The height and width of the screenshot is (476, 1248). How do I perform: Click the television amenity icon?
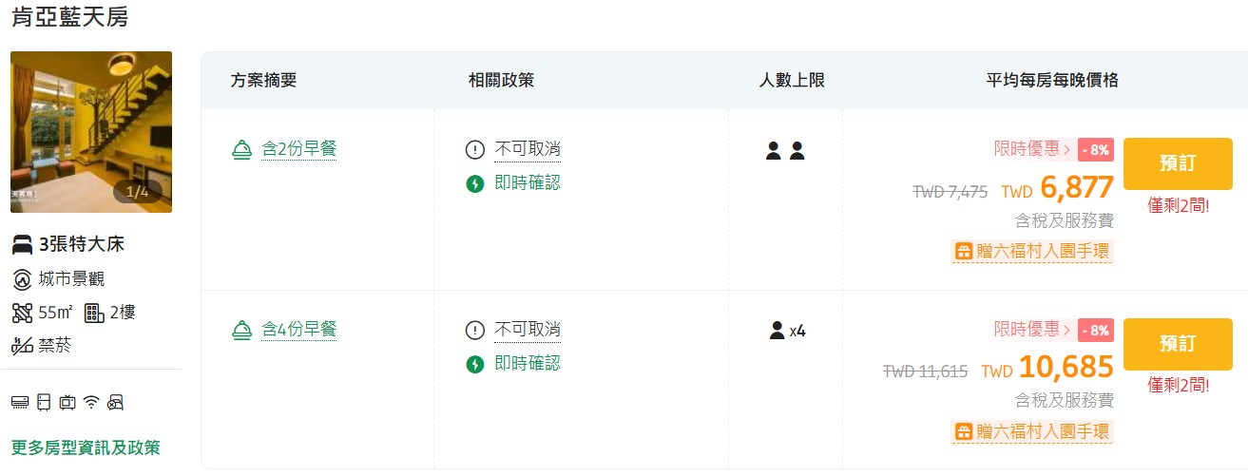click(67, 402)
